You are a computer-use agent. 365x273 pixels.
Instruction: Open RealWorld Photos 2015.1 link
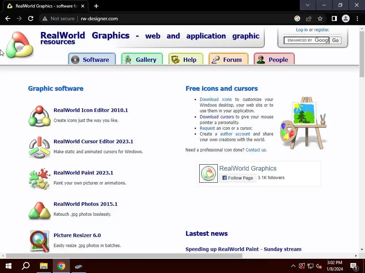(86, 204)
